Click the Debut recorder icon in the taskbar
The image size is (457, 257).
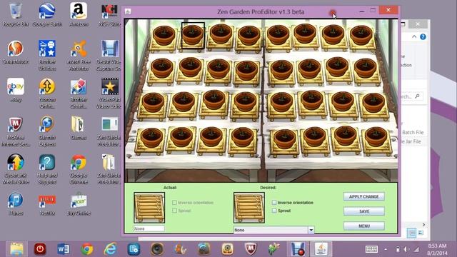(298, 249)
